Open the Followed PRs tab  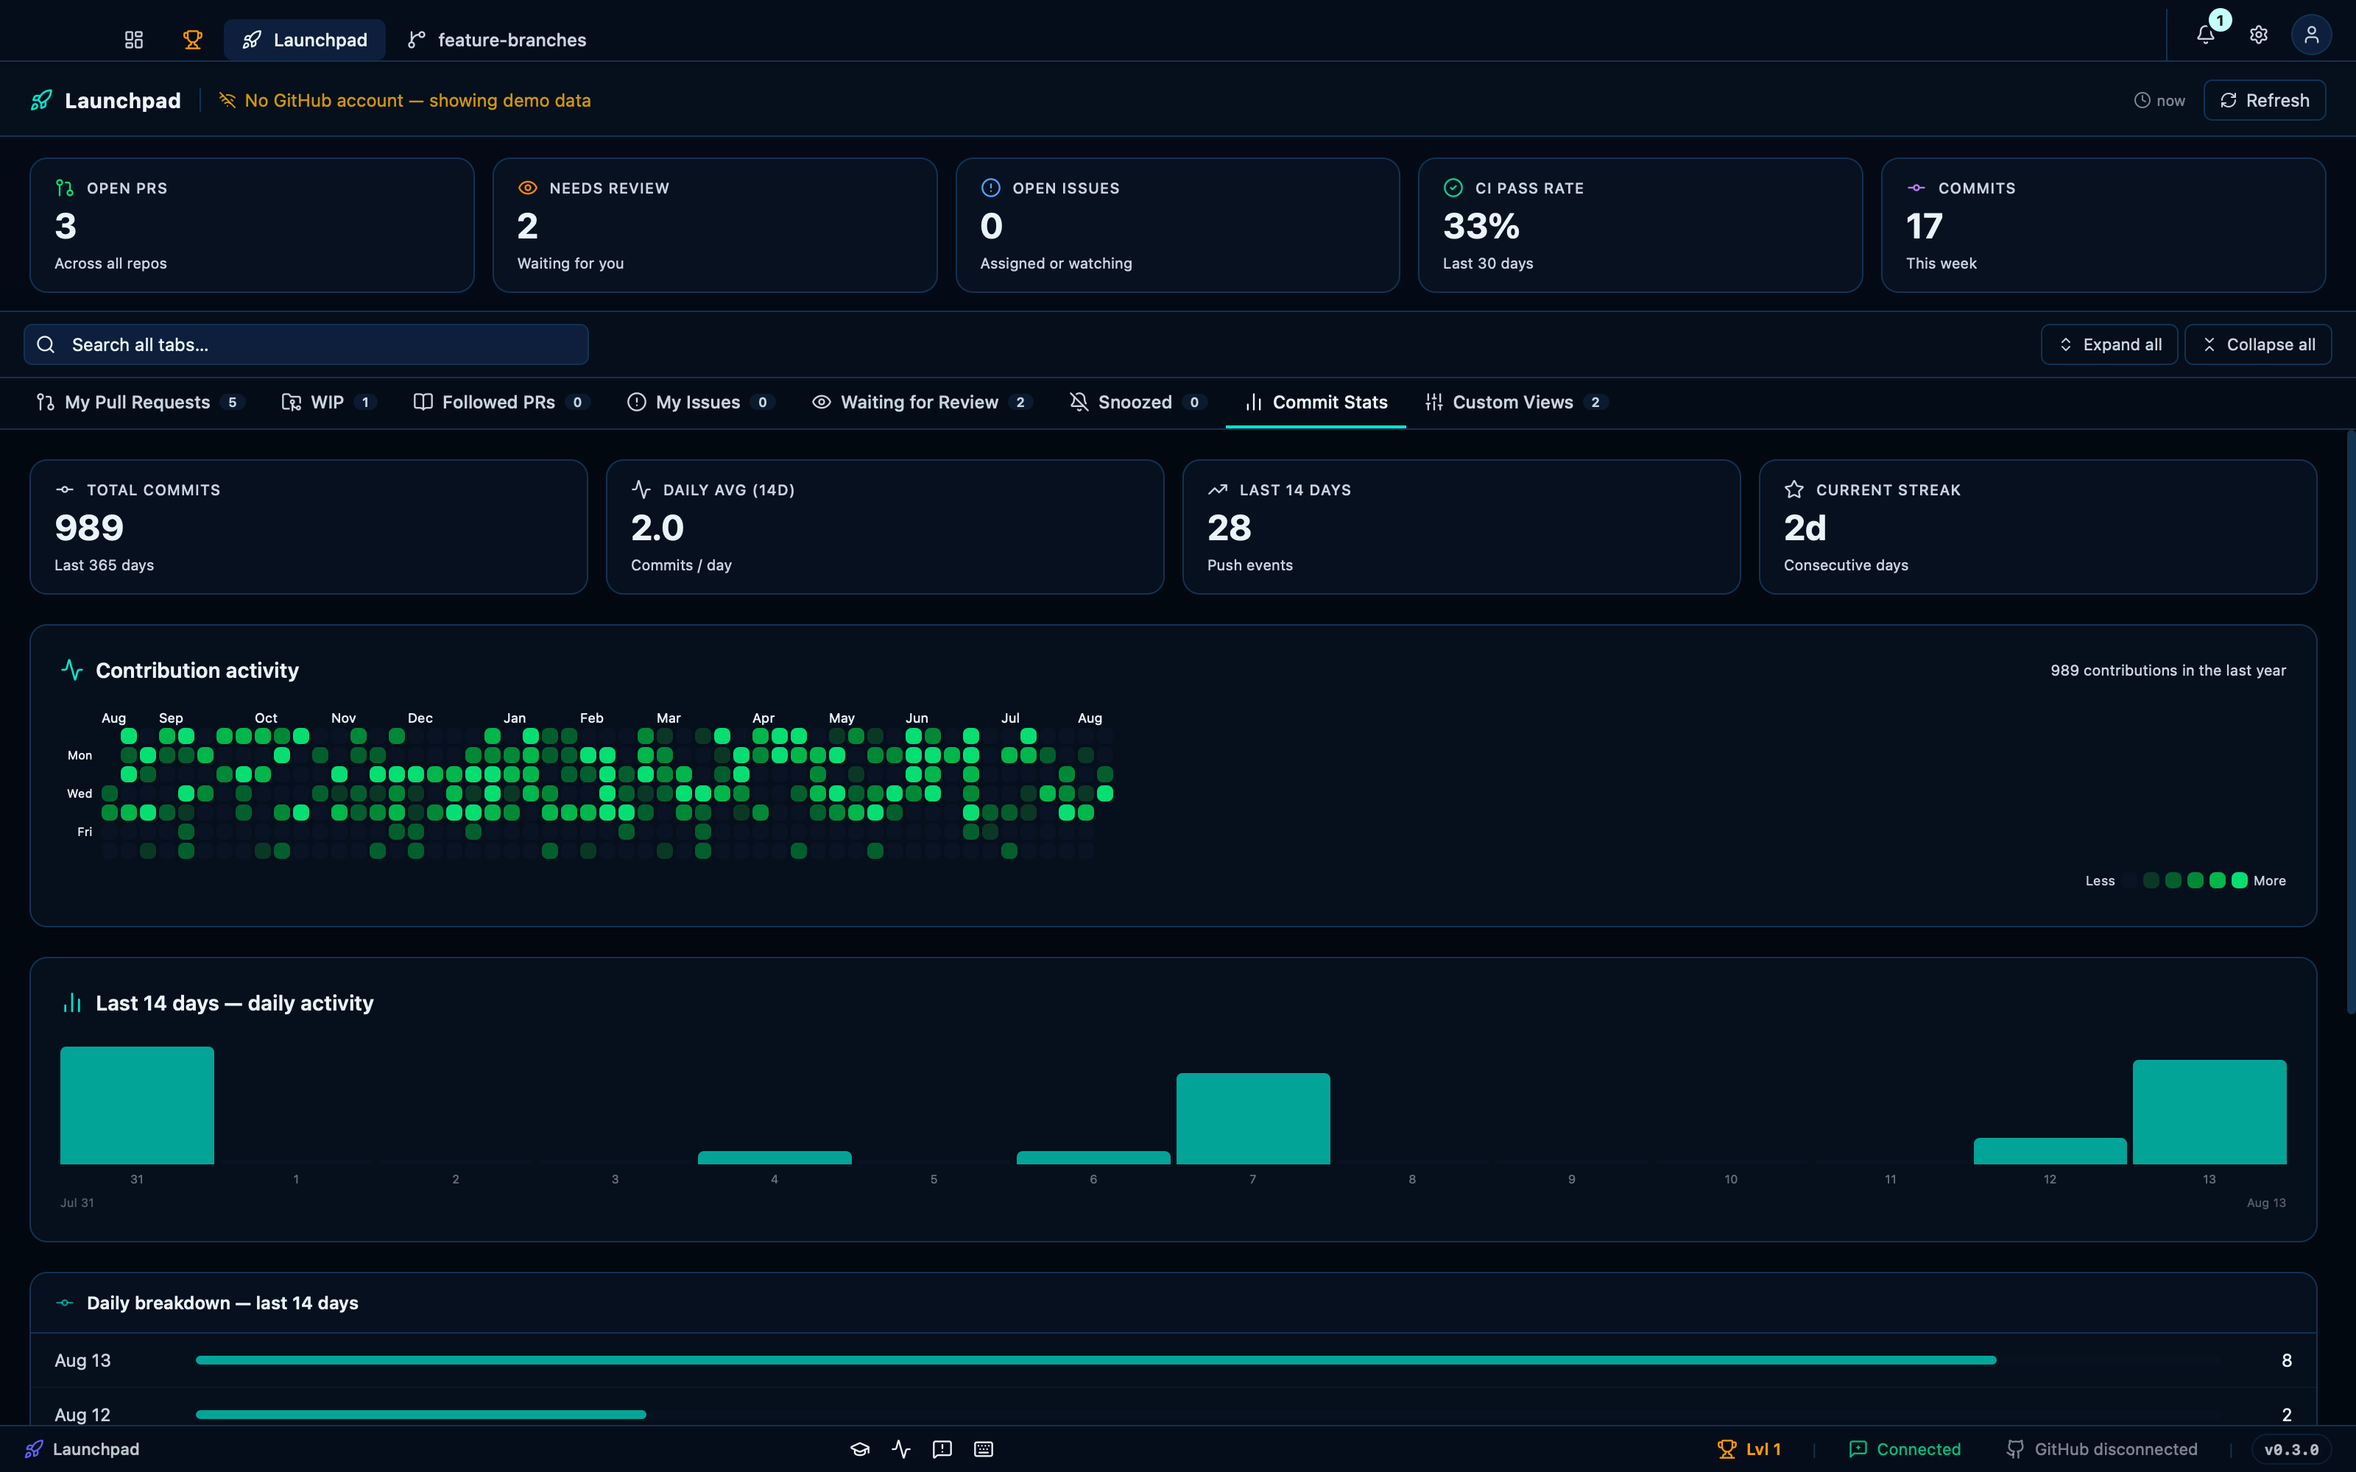[x=501, y=402]
